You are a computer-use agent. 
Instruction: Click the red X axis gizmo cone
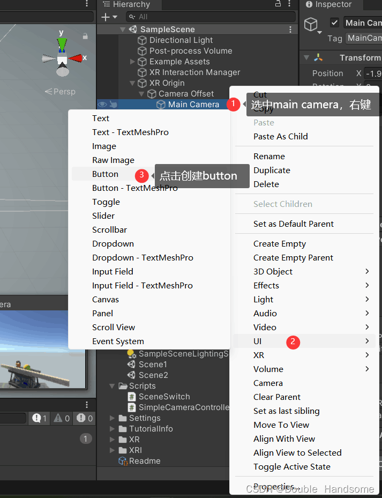(76, 58)
